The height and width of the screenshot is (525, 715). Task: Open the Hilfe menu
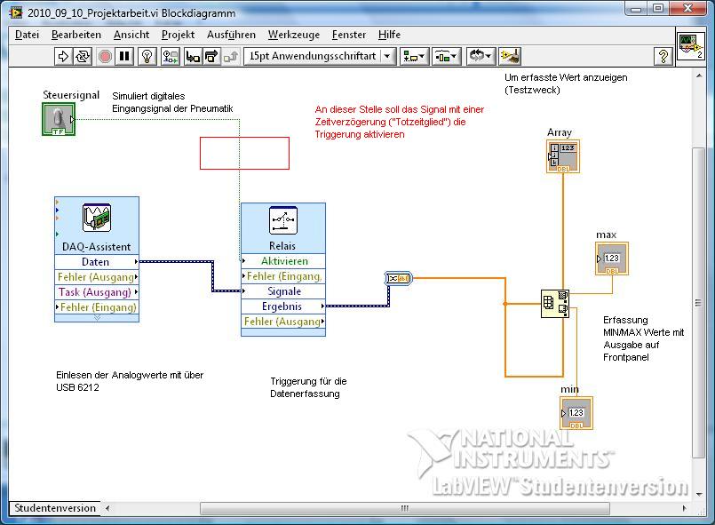[389, 35]
